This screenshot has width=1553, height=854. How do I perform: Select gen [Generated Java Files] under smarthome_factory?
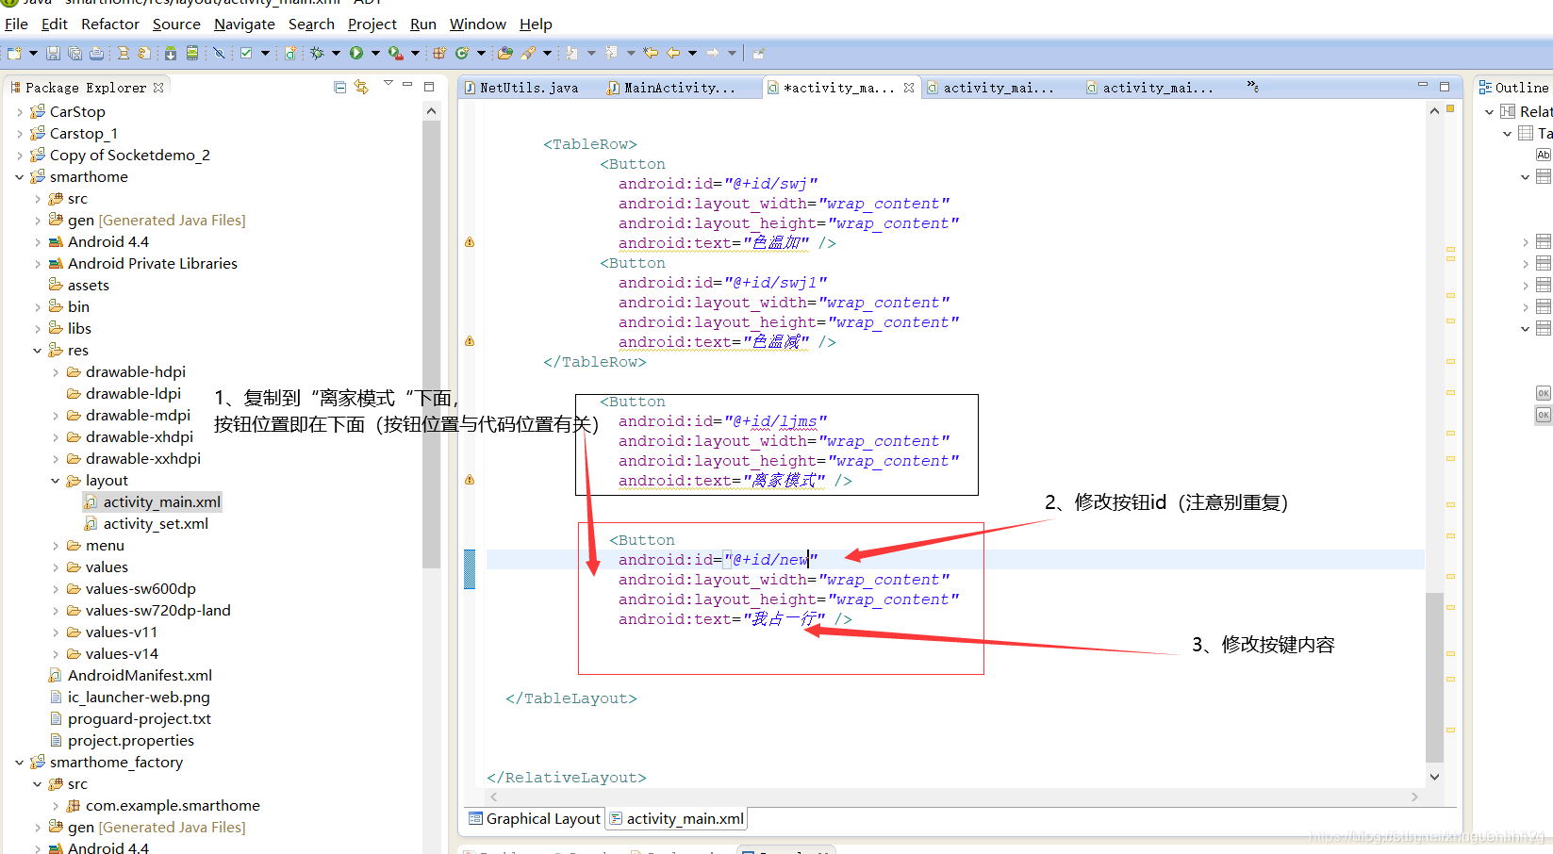pos(157,827)
